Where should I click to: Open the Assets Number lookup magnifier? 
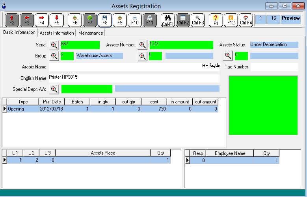click(x=142, y=45)
